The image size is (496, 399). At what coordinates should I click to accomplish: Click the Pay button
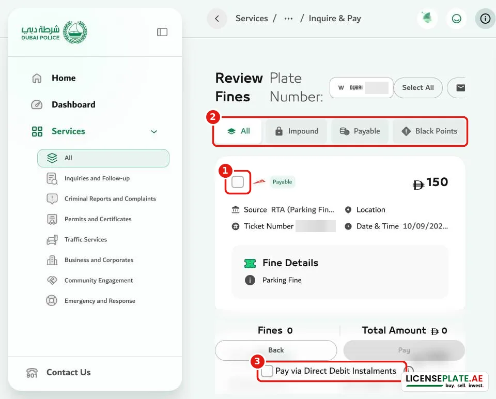click(x=404, y=350)
